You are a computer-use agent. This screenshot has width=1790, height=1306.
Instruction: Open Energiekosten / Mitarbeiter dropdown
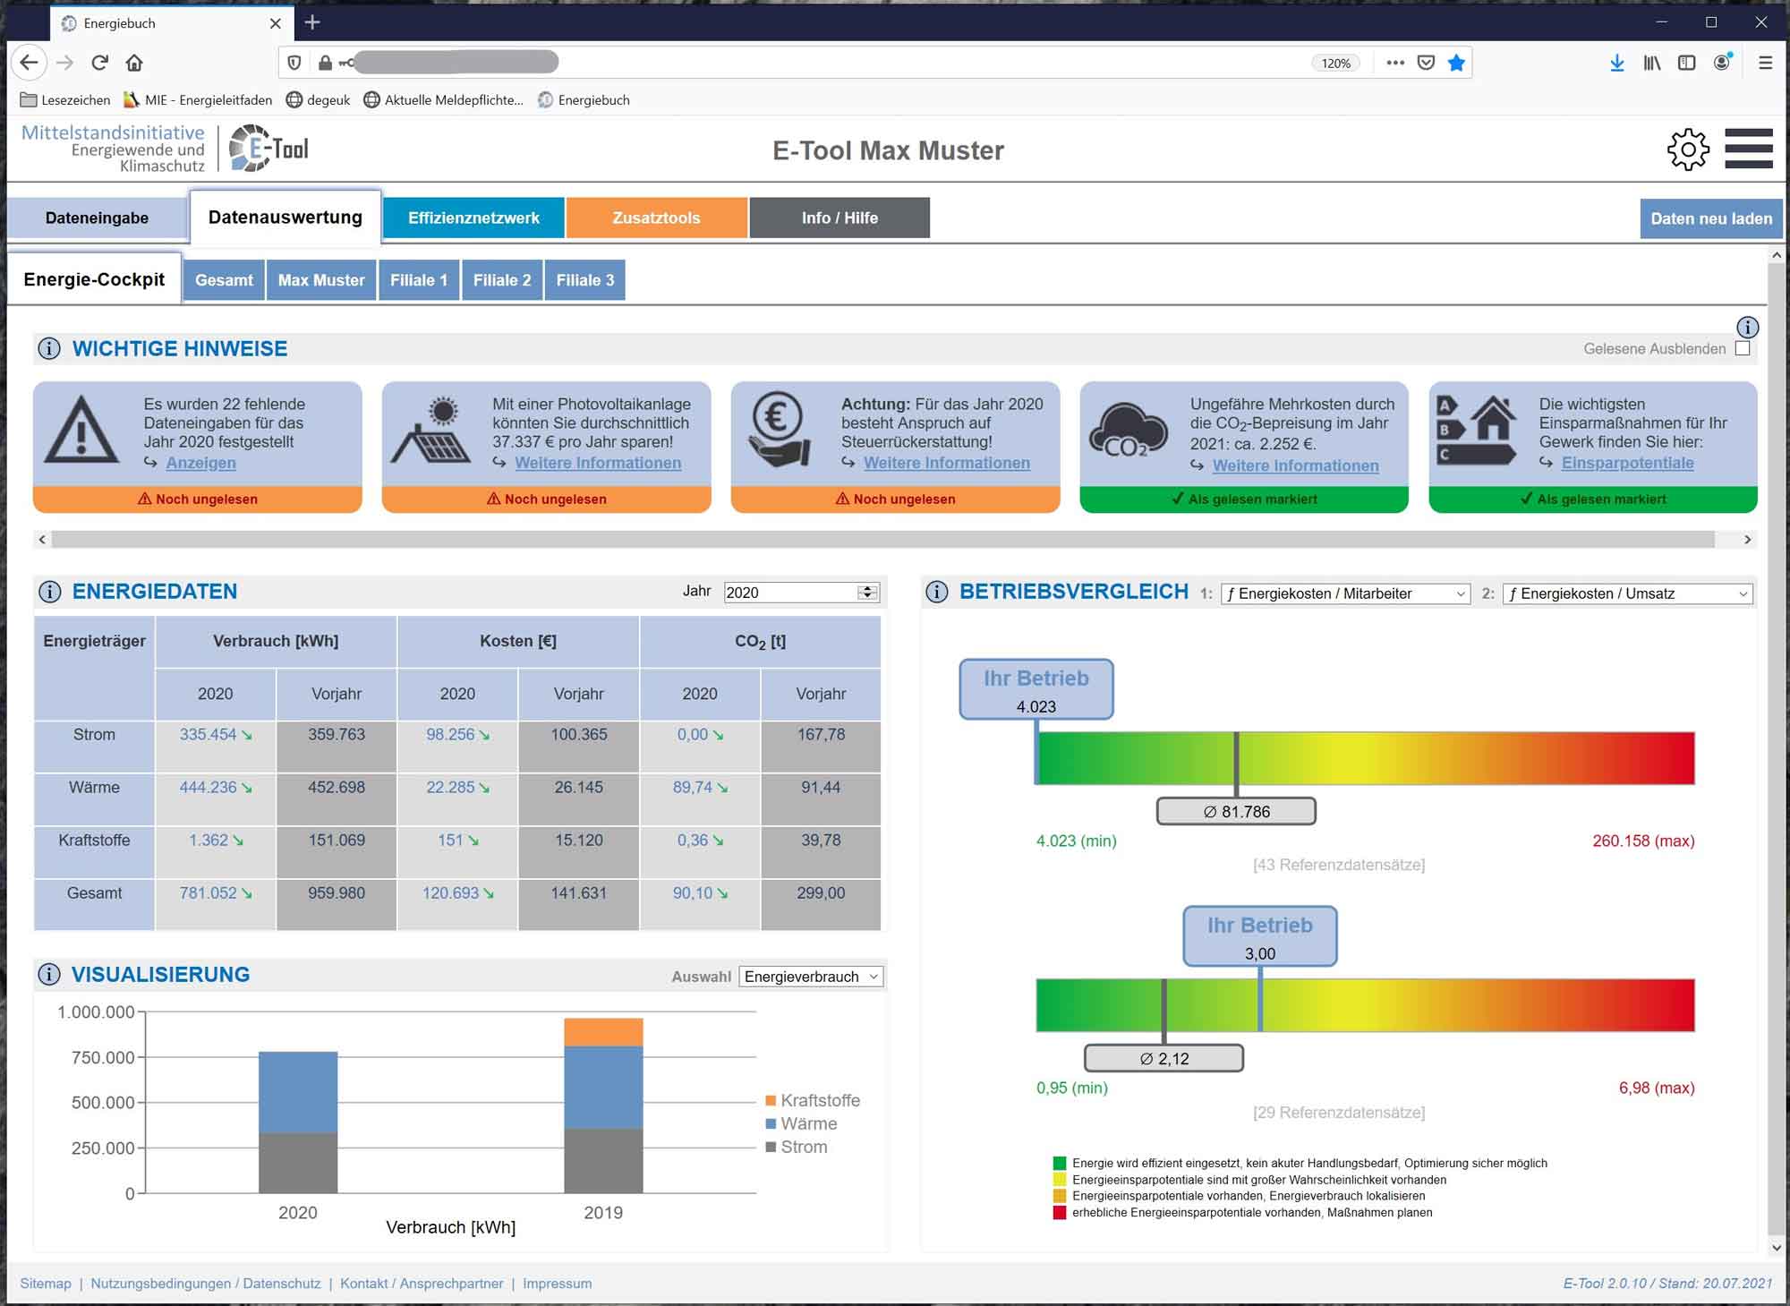(x=1345, y=593)
